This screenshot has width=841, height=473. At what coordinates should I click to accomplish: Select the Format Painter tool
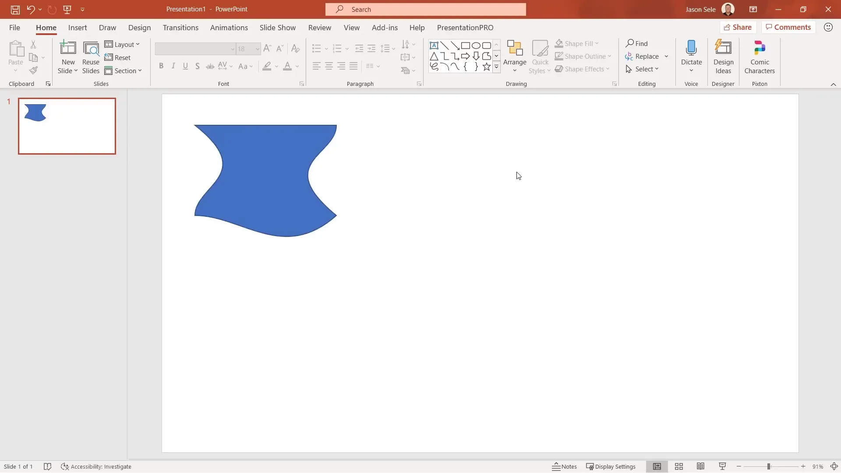tap(33, 70)
